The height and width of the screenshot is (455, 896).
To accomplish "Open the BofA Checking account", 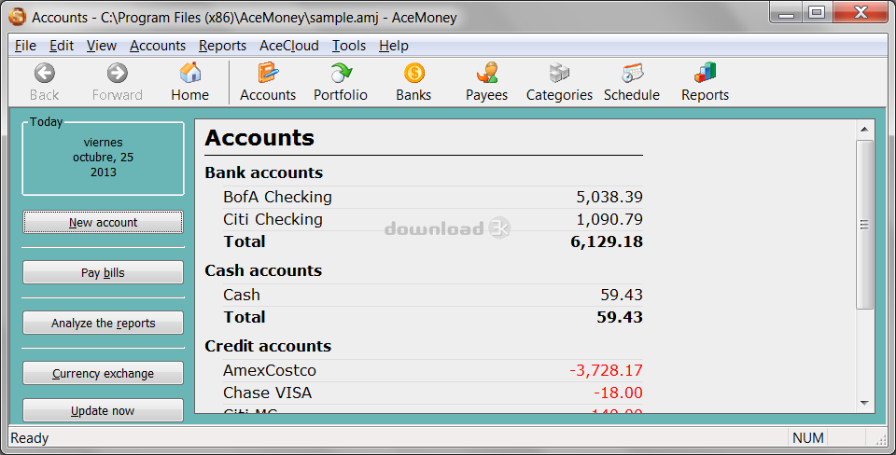I will pos(278,197).
